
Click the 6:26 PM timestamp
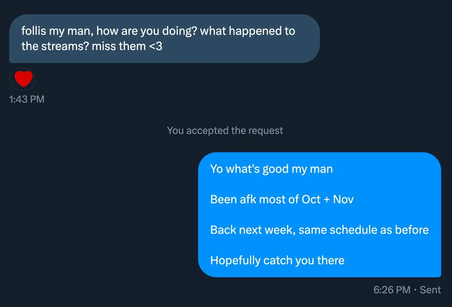[392, 290]
